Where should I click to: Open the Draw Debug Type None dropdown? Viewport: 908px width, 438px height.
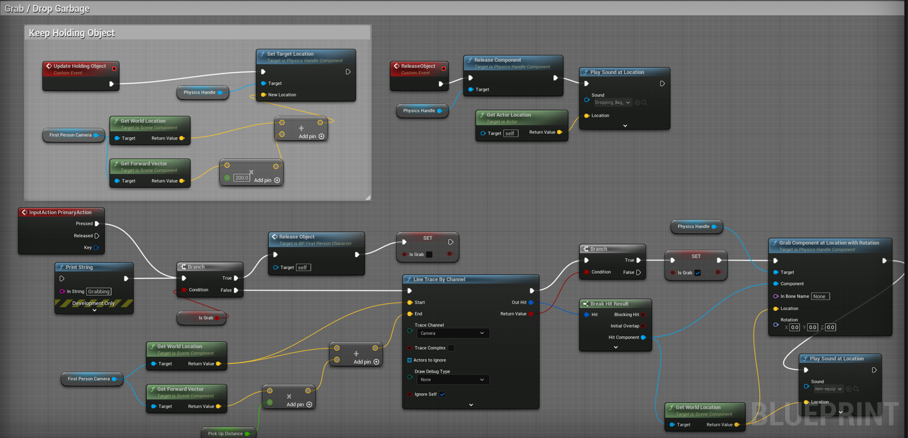(x=453, y=380)
